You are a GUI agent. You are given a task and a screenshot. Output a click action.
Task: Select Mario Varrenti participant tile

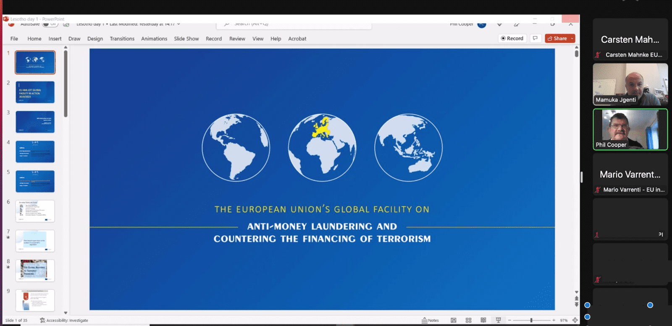[630, 174]
